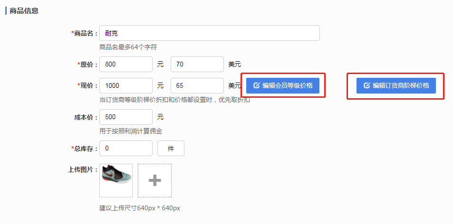
Task: Open 编辑会员等级价格 editor
Action: tap(283, 85)
